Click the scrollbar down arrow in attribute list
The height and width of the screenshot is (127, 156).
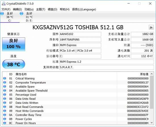[152, 123]
